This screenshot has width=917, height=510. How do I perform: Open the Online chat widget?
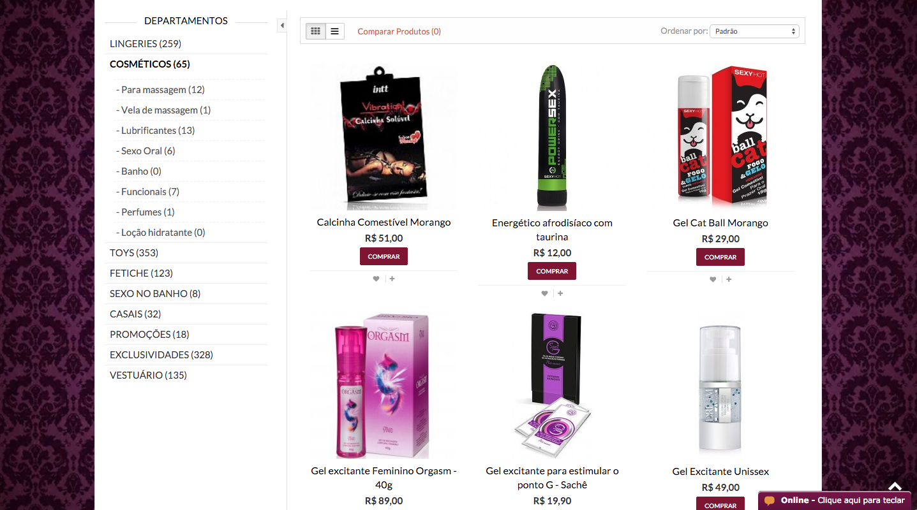coord(835,500)
